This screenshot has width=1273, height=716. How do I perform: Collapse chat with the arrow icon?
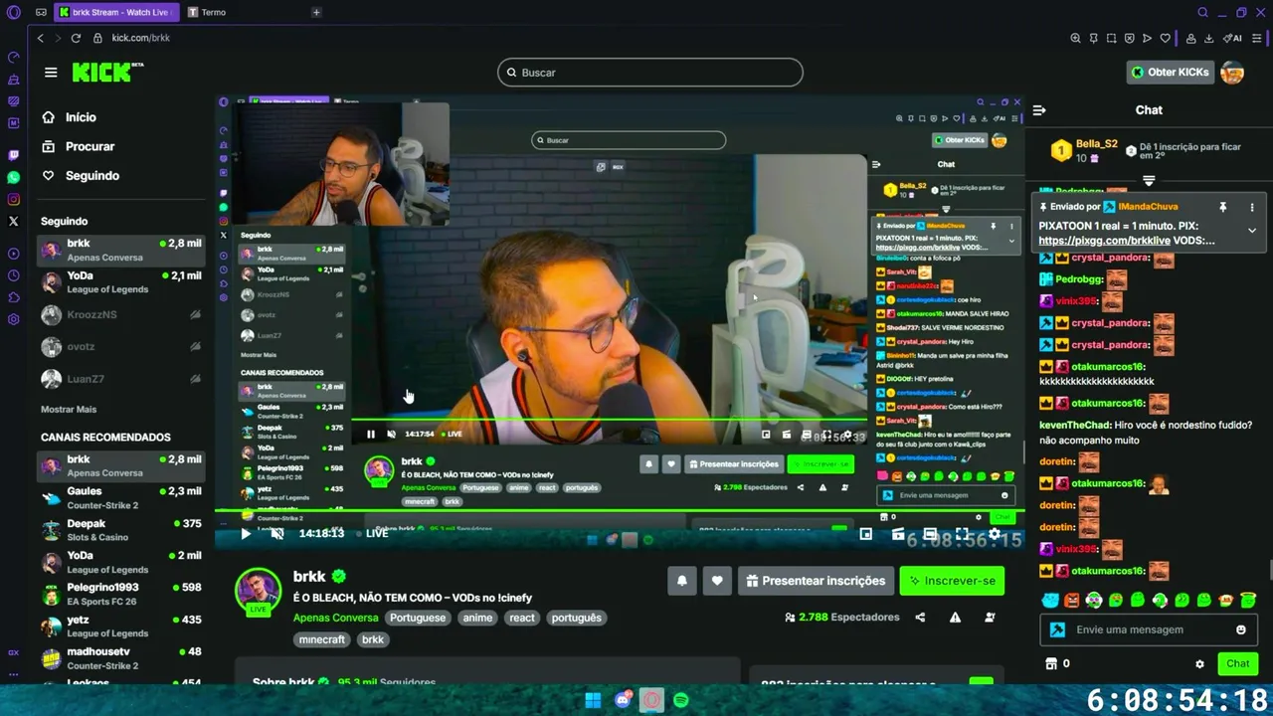pyautogui.click(x=1038, y=110)
